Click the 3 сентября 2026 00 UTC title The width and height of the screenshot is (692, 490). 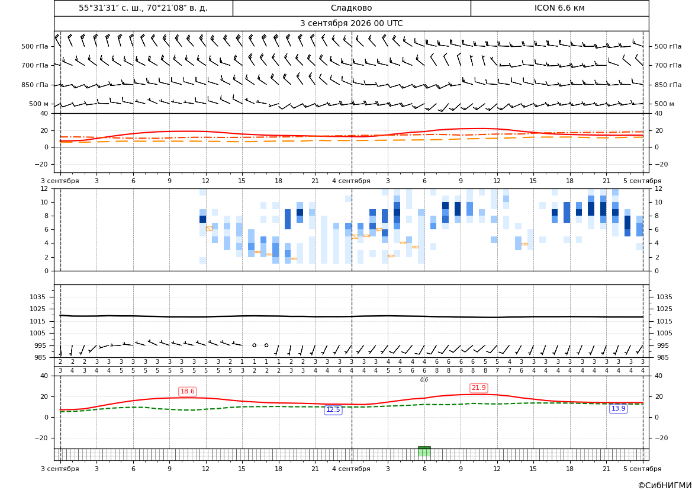point(352,24)
